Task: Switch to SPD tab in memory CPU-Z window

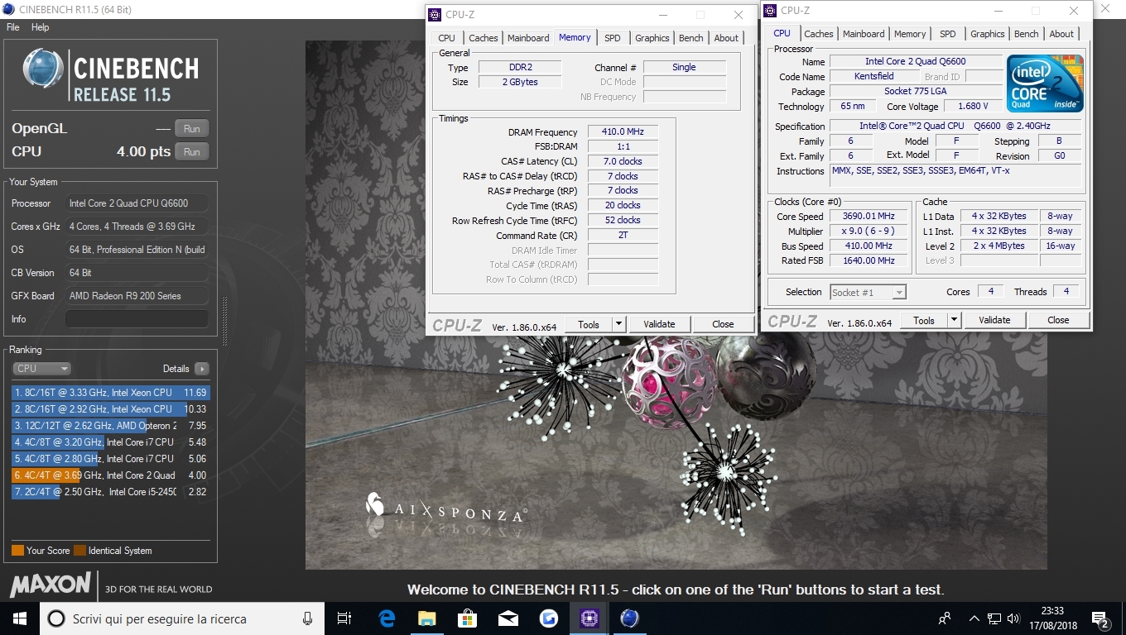Action: coord(613,38)
